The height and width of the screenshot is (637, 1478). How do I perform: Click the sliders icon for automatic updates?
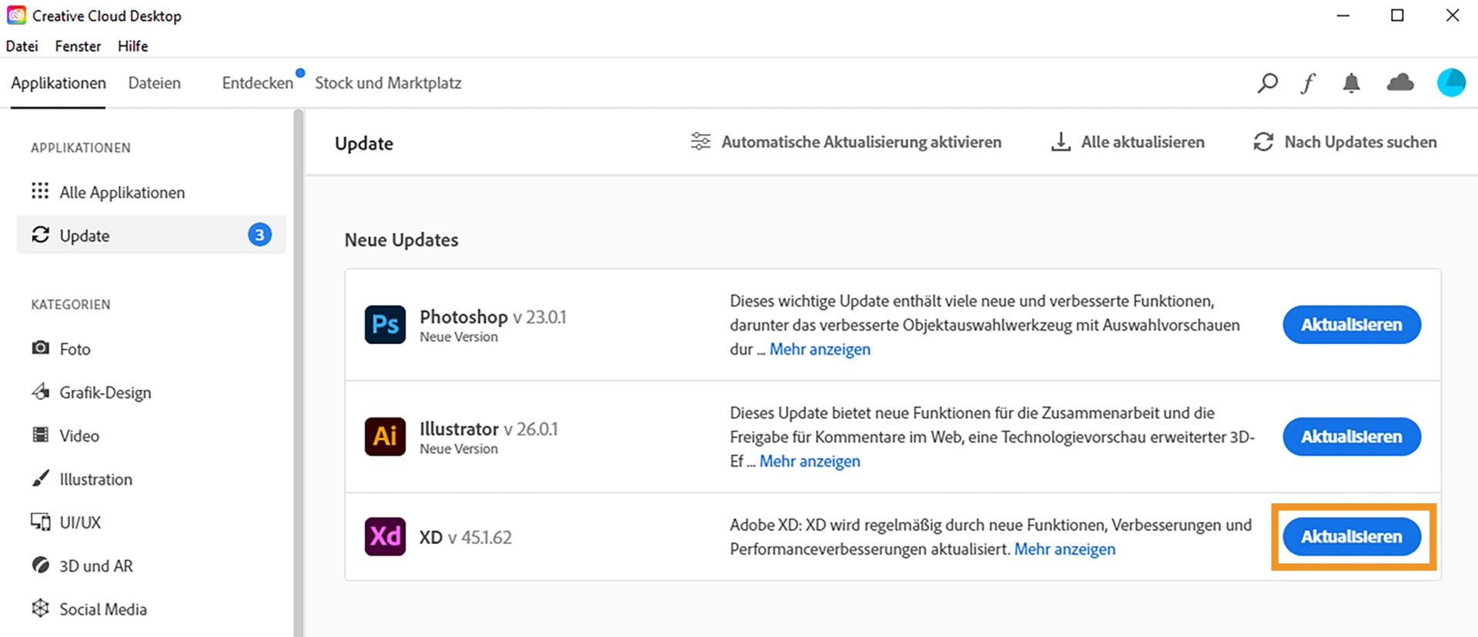point(701,142)
